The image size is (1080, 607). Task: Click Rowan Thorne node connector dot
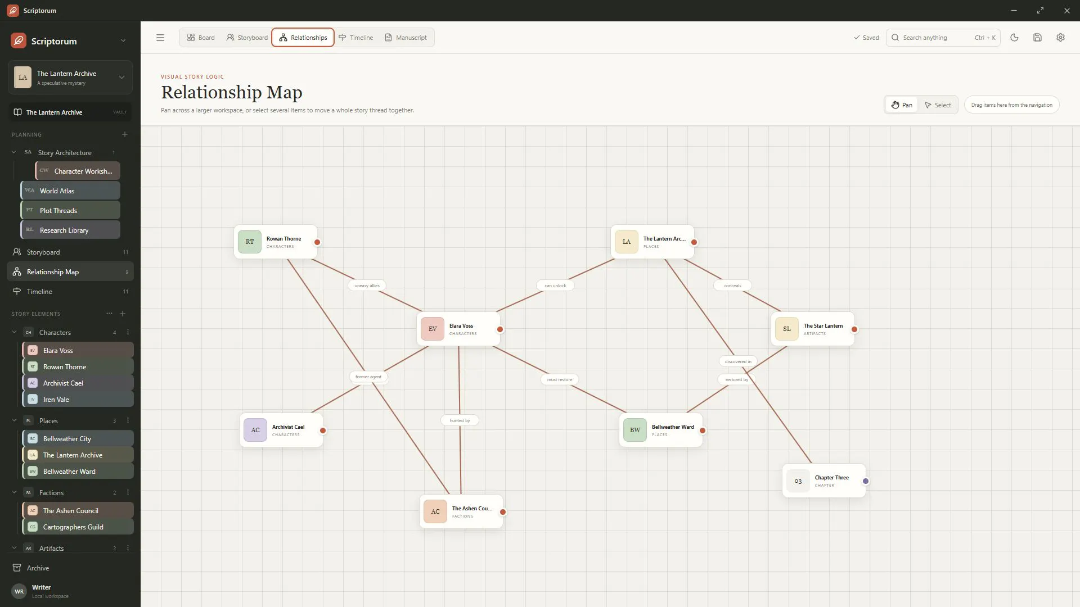[x=317, y=242]
